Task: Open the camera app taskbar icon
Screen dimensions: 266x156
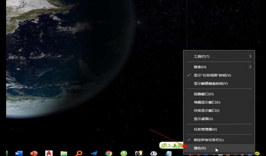Action: pyautogui.click(x=139, y=153)
